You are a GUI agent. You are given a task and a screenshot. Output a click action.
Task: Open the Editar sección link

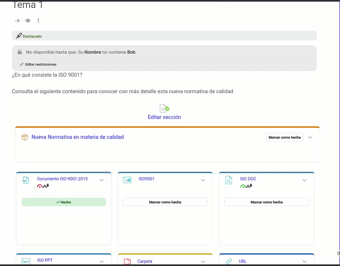click(x=164, y=117)
